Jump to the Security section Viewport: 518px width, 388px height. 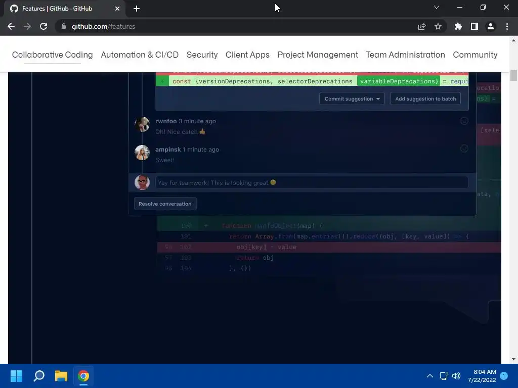(202, 55)
